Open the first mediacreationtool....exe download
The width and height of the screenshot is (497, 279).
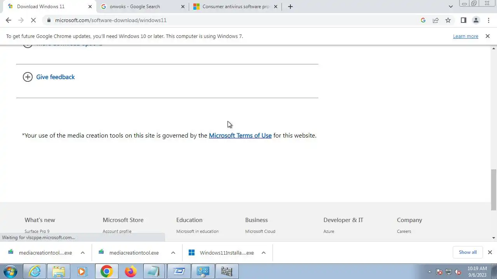[40, 253]
